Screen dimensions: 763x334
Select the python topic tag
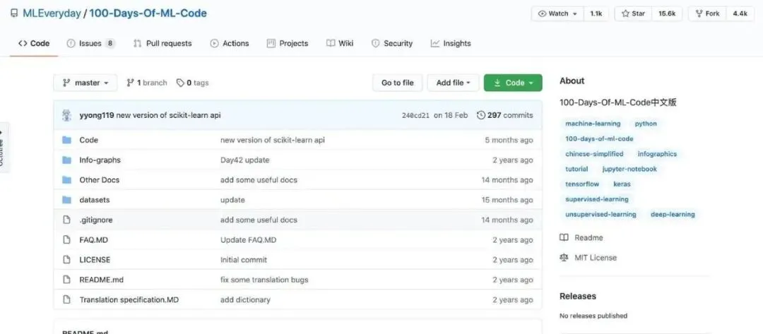pyautogui.click(x=646, y=124)
